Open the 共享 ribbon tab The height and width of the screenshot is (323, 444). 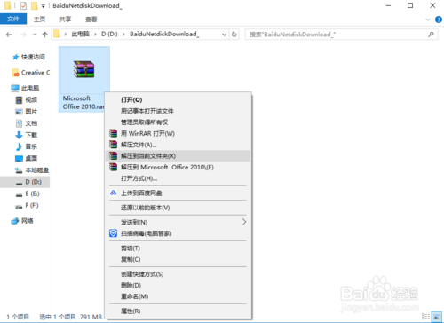65,20
